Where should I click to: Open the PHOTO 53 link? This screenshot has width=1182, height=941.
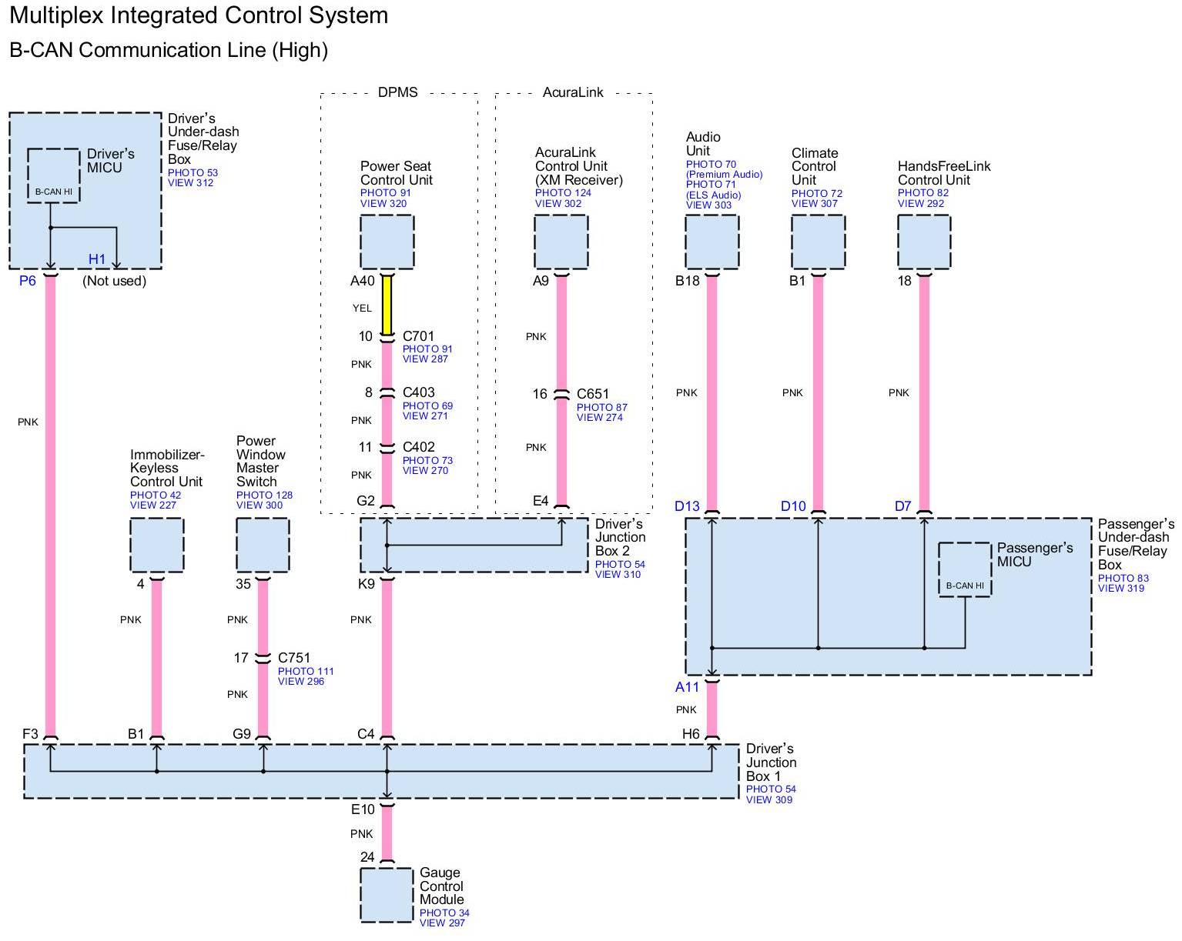click(x=193, y=173)
